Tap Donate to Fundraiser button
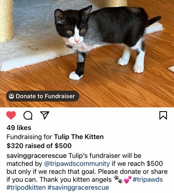Screen dimensions: 174x193 click(x=43, y=96)
